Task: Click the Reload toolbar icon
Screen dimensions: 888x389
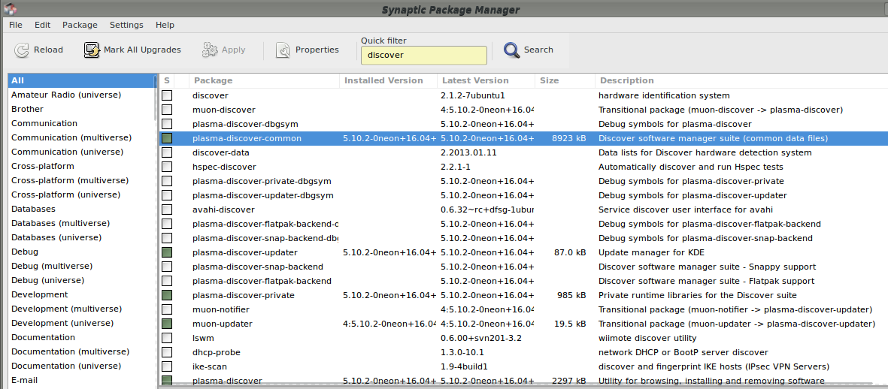Action: (x=23, y=50)
